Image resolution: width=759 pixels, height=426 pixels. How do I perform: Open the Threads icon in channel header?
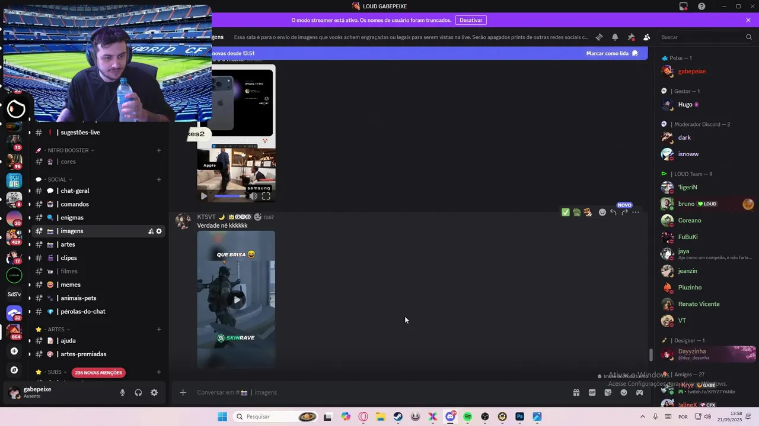click(x=599, y=37)
